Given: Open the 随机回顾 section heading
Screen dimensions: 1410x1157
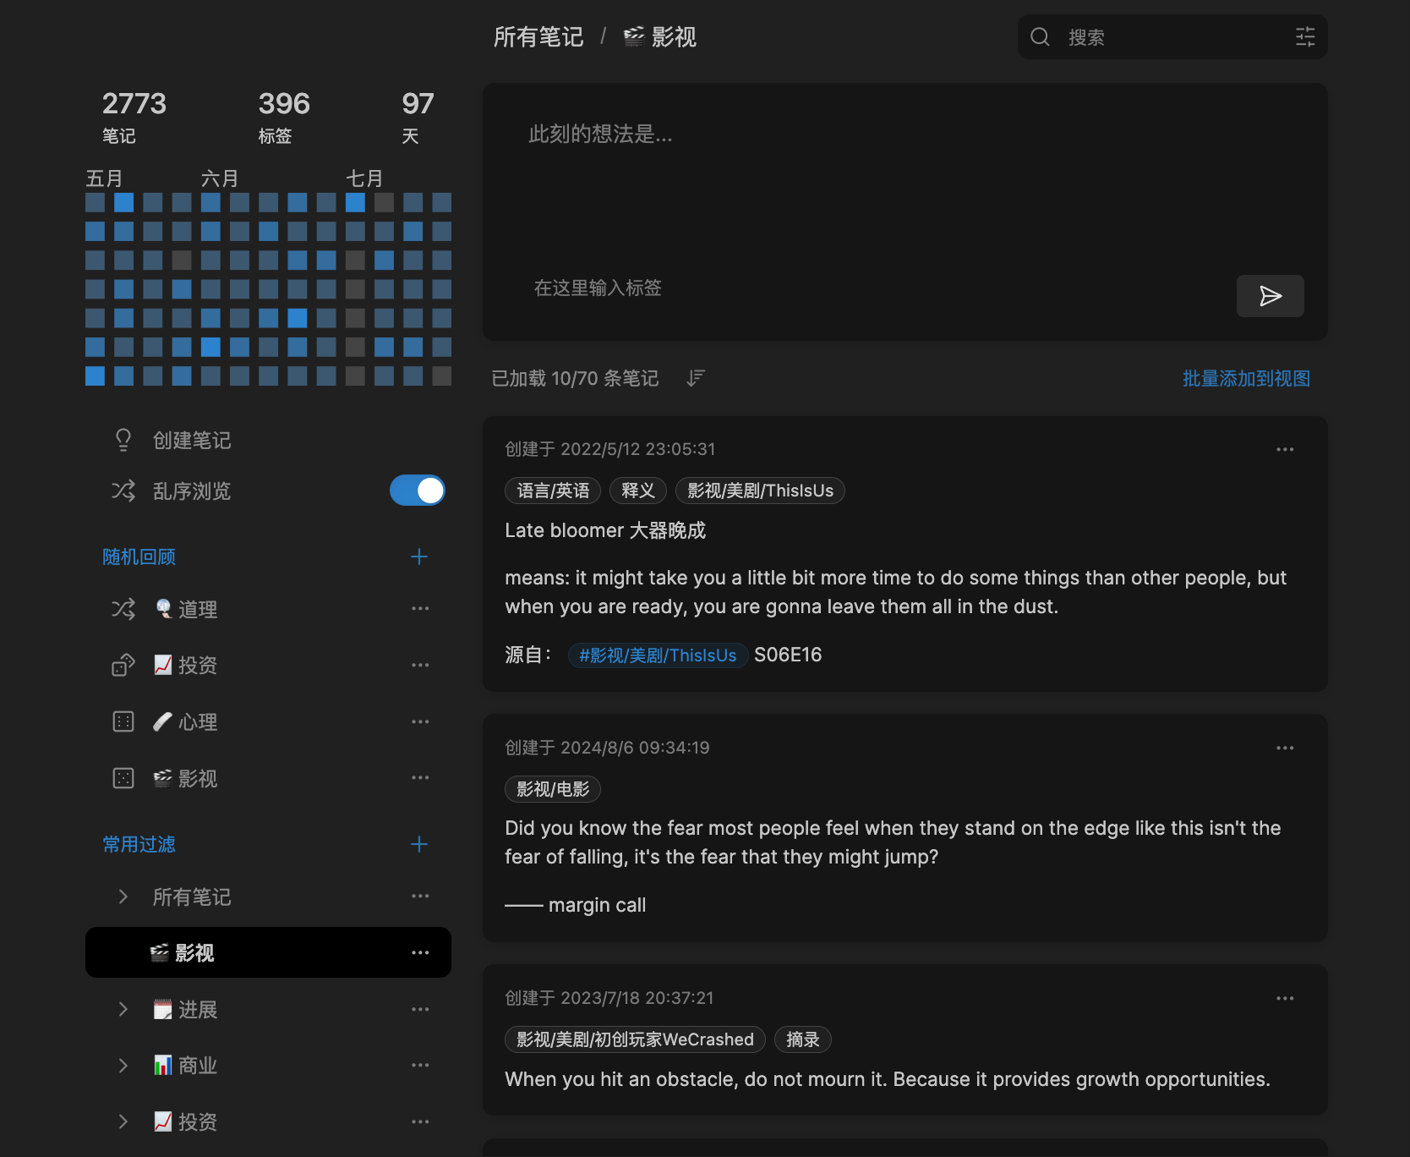Looking at the screenshot, I should coord(139,557).
